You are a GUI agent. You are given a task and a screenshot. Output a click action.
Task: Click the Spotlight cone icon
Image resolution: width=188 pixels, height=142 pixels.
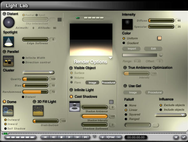coord(8,42)
